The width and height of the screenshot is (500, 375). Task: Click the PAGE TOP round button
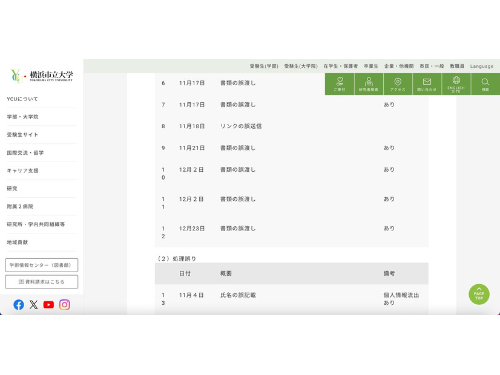(479, 295)
